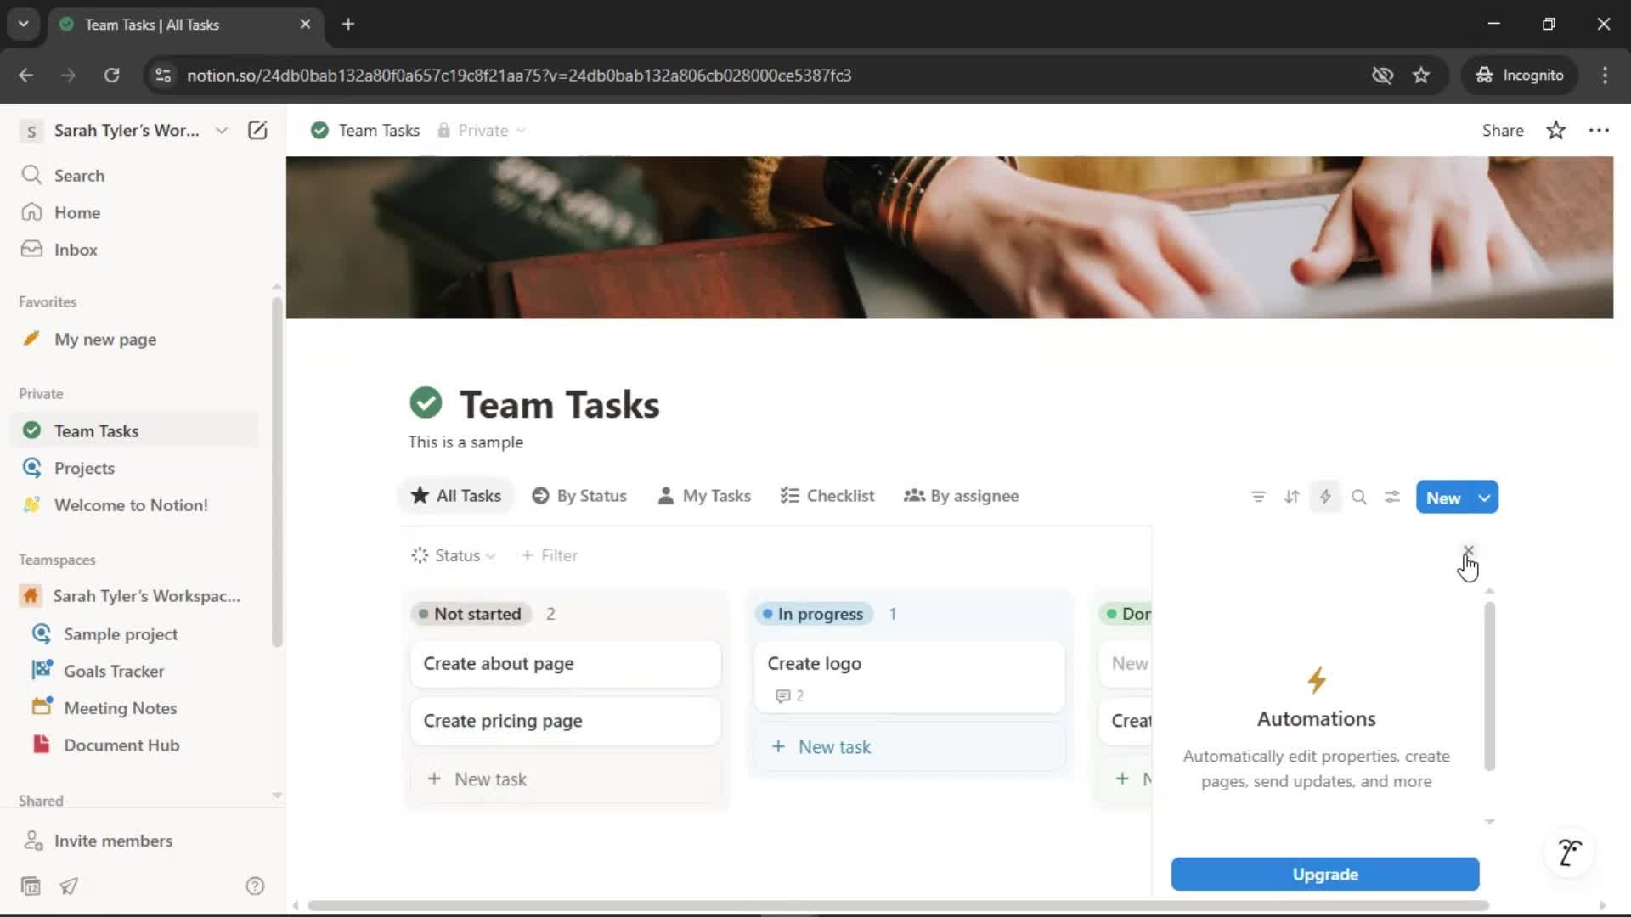Open Sample project page
Screen dimensions: 1631x917
click(x=136, y=633)
